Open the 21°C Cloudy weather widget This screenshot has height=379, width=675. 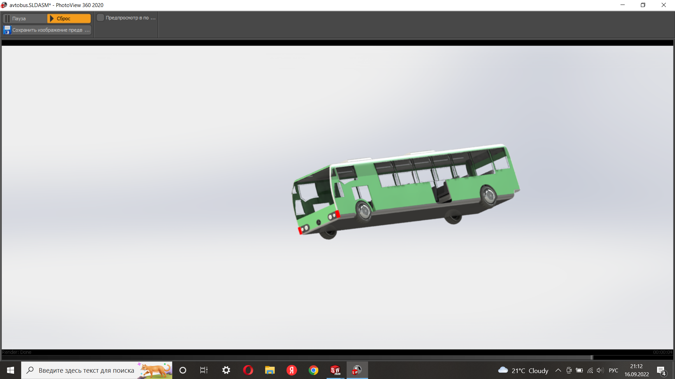(x=523, y=370)
